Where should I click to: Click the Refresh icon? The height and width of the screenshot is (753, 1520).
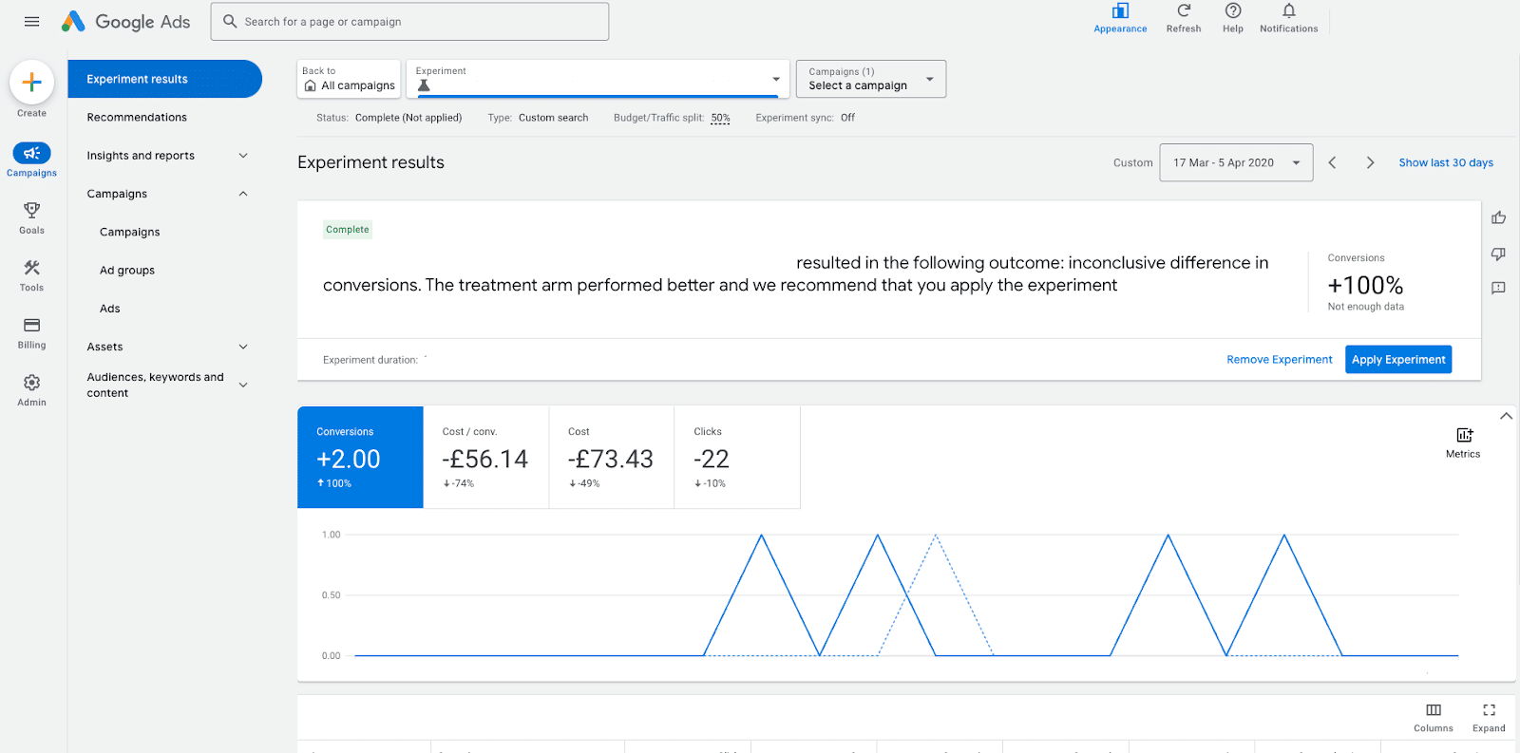1184,10
